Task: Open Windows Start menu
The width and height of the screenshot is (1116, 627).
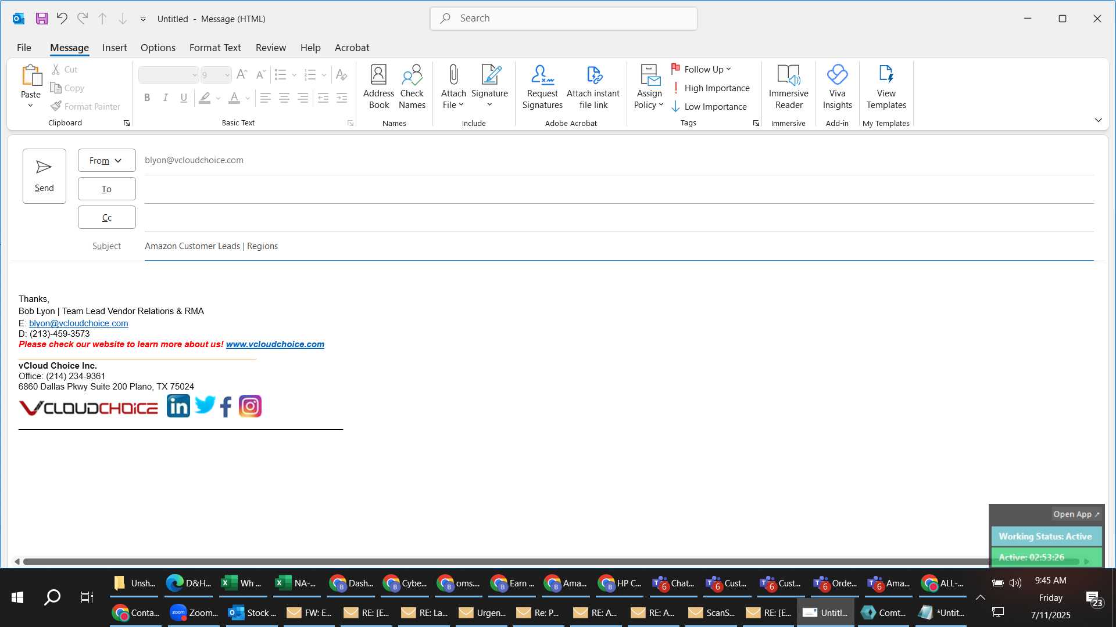Action: point(17,597)
